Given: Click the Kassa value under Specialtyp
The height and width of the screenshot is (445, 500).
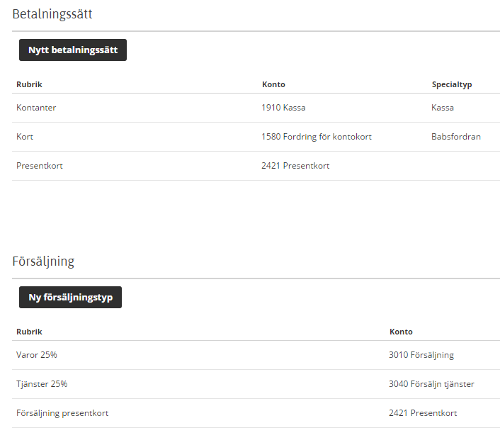Looking at the screenshot, I should 443,108.
